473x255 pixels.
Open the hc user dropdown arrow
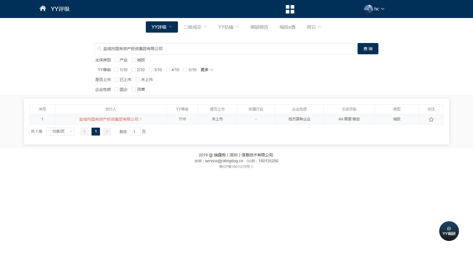(383, 9)
